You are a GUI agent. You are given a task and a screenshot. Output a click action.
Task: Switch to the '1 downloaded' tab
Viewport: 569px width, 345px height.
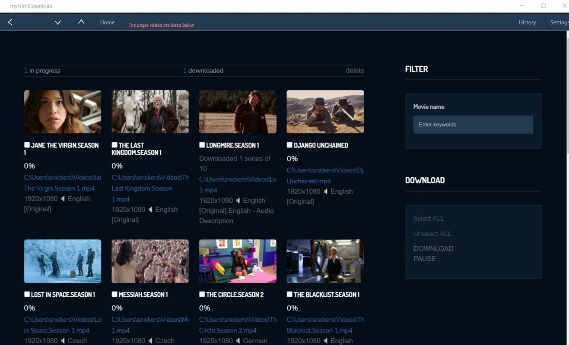point(203,71)
